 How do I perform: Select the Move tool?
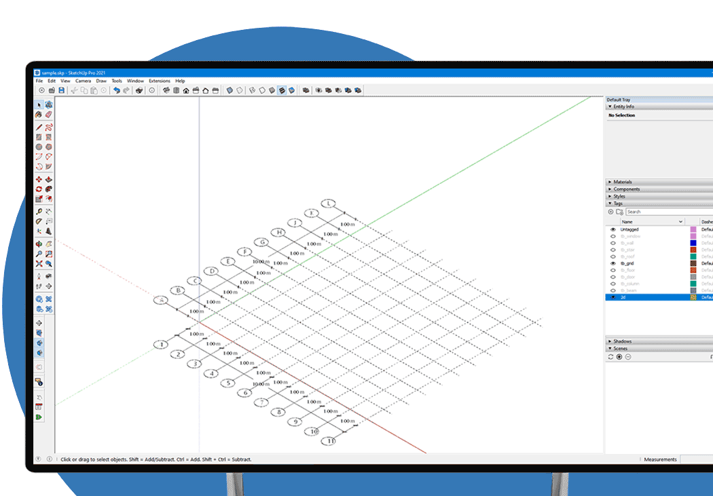[39, 179]
